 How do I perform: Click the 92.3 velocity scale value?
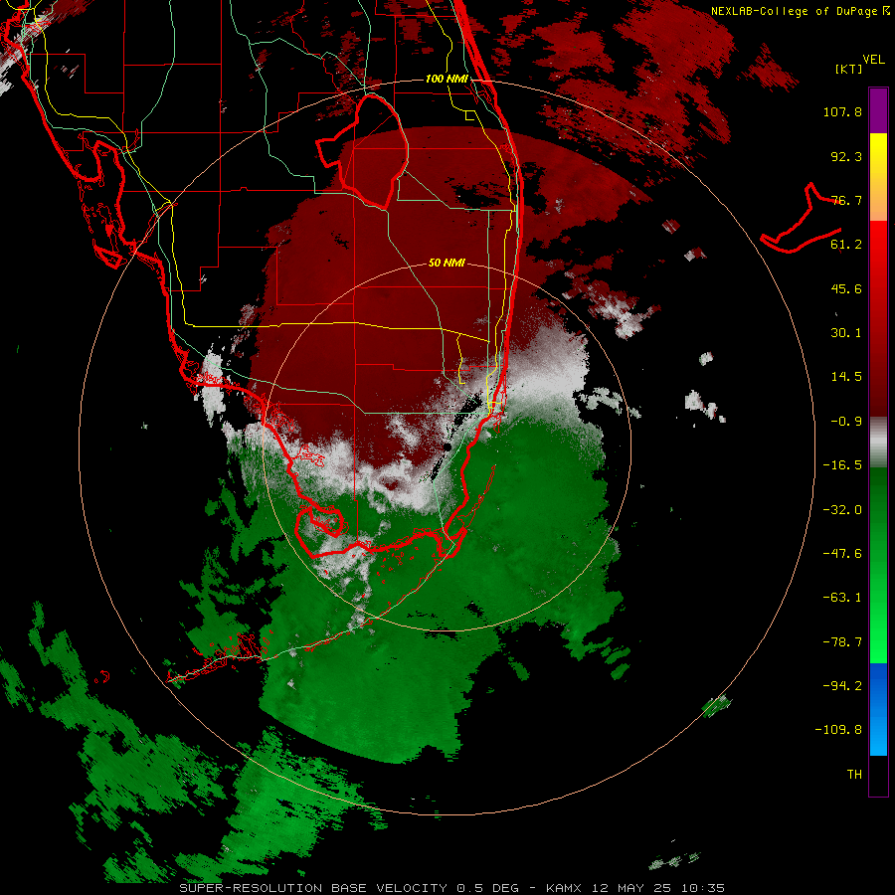click(x=846, y=156)
